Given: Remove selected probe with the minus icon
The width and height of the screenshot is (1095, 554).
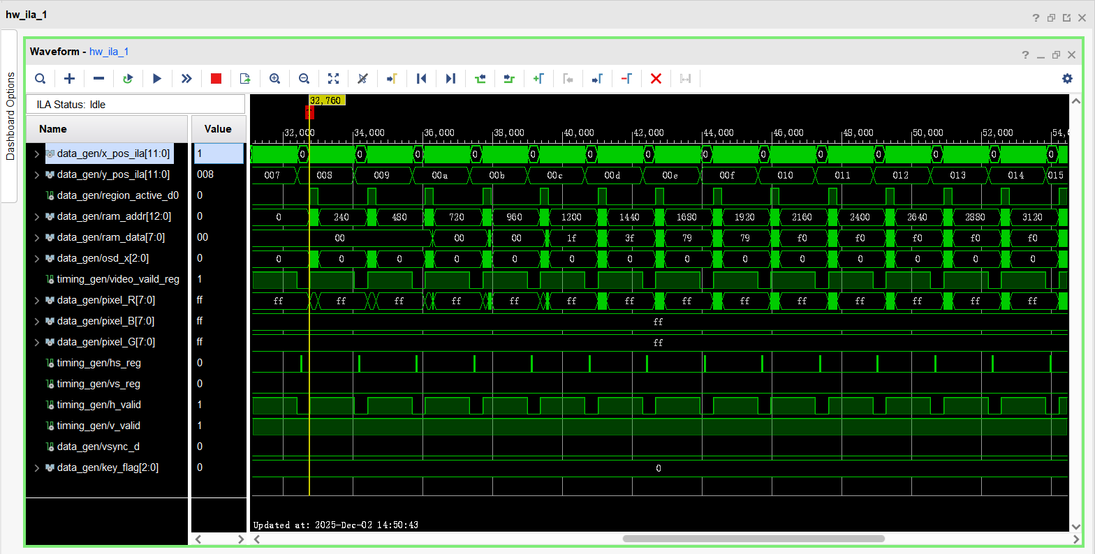Looking at the screenshot, I should click(98, 79).
